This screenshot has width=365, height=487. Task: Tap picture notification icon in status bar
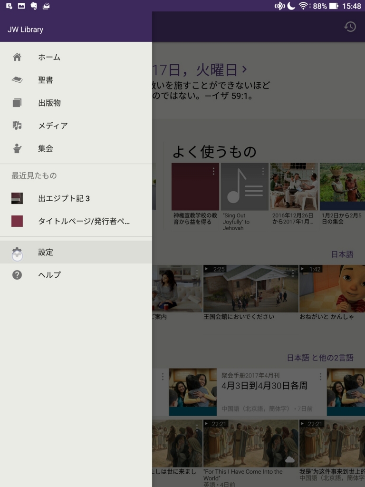(x=21, y=6)
